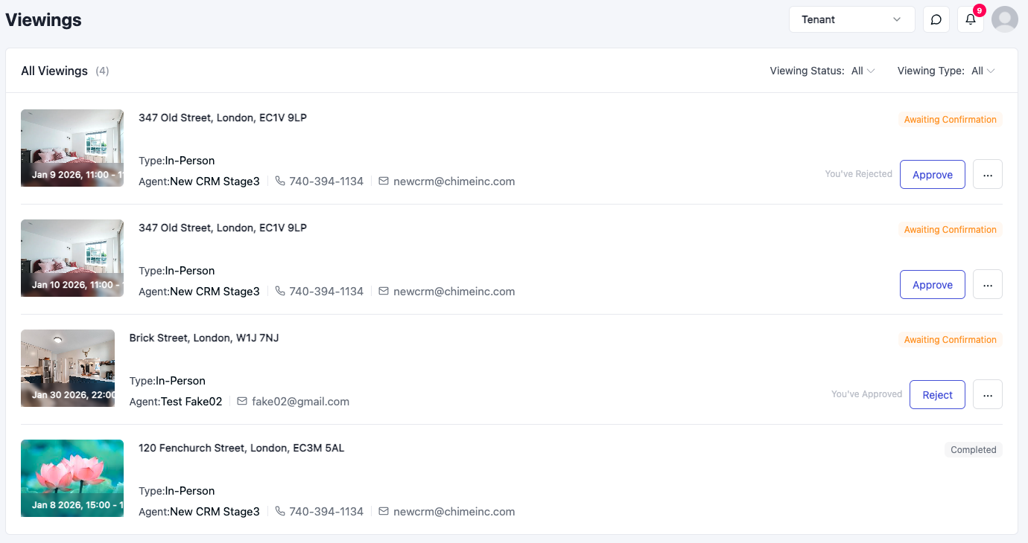Image resolution: width=1028 pixels, height=543 pixels.
Task: Click phone icon on Jan 9 viewing
Action: [x=280, y=181]
